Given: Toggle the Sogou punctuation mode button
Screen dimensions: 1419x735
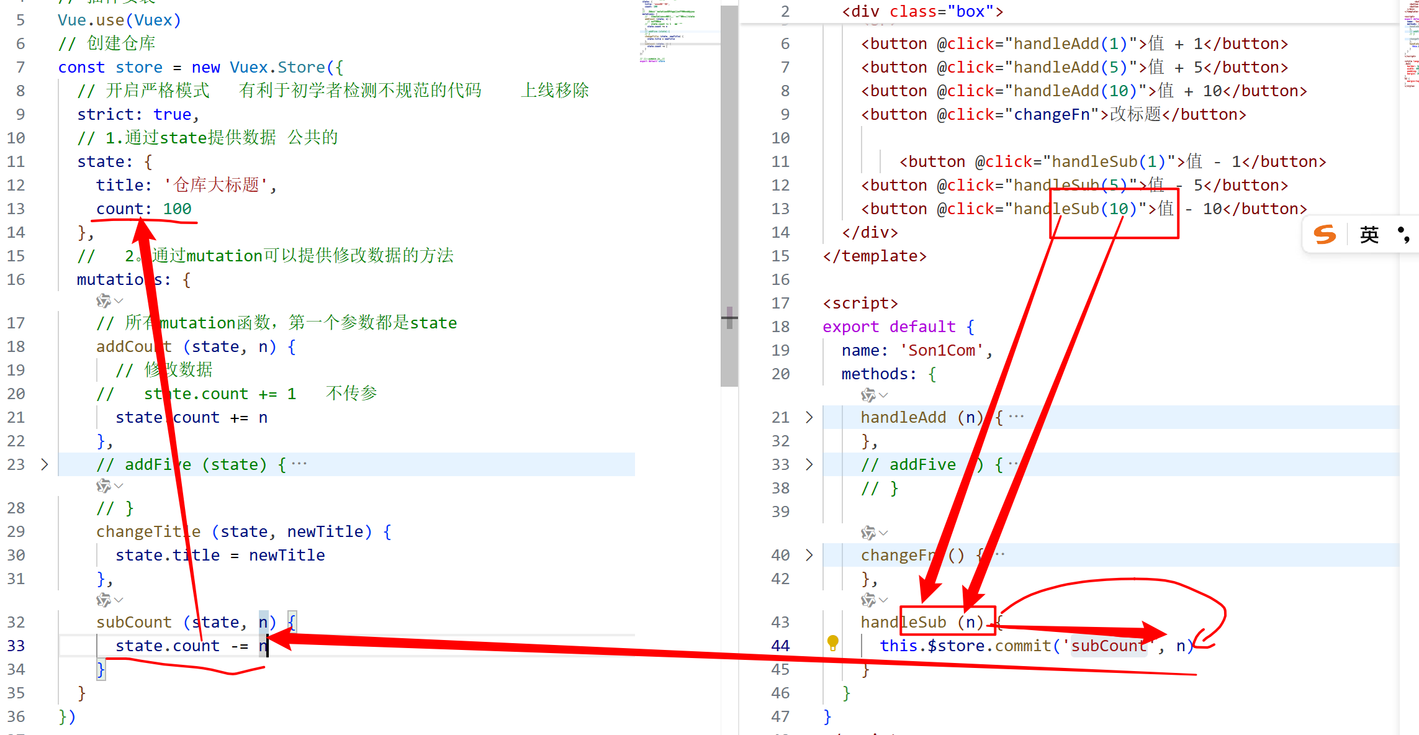Looking at the screenshot, I should [x=1403, y=235].
